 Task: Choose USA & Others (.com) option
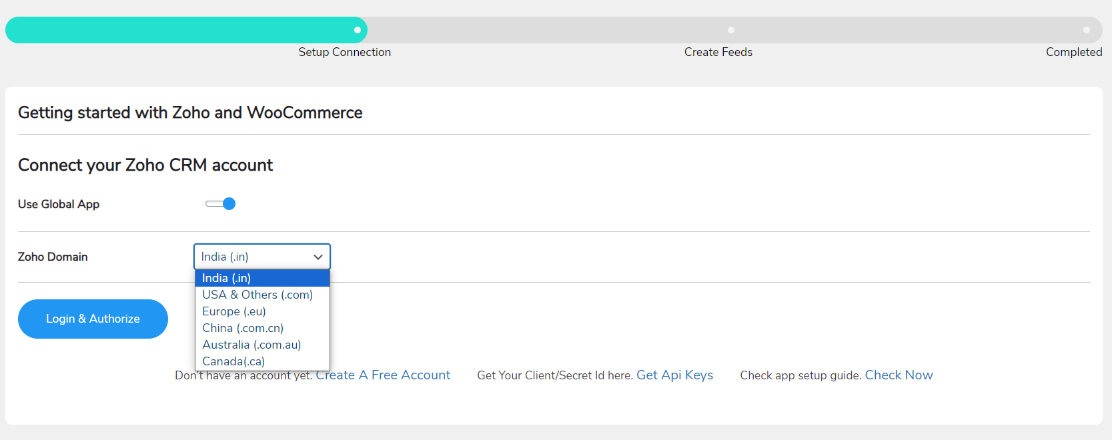click(262, 295)
